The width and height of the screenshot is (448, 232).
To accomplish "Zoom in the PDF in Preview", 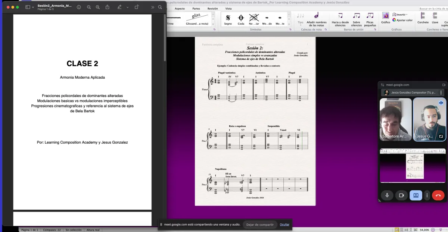I will [x=98, y=7].
